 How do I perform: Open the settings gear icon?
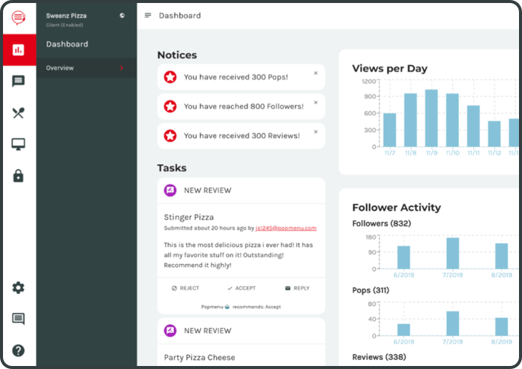[18, 288]
